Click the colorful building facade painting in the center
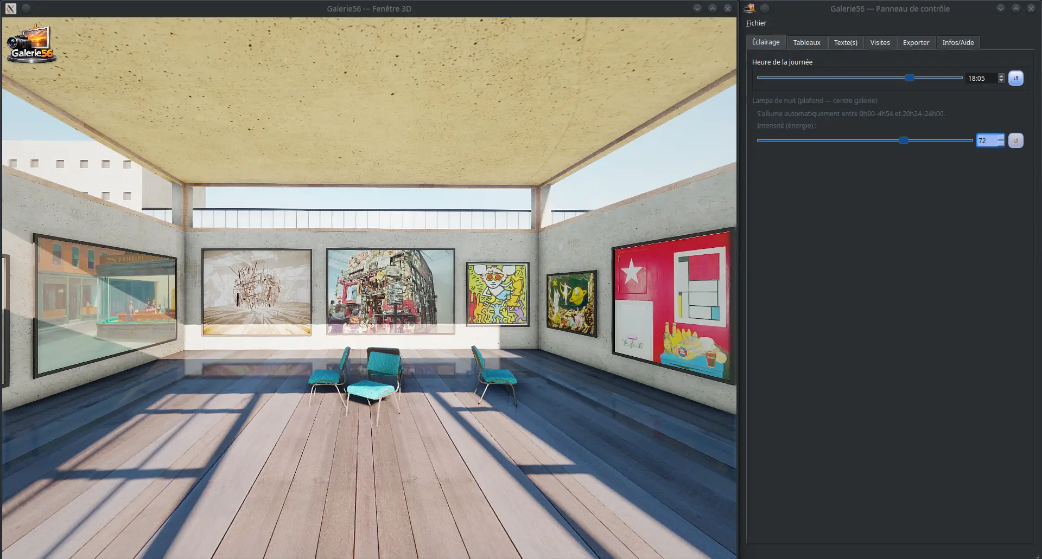The image size is (1042, 559). click(391, 291)
